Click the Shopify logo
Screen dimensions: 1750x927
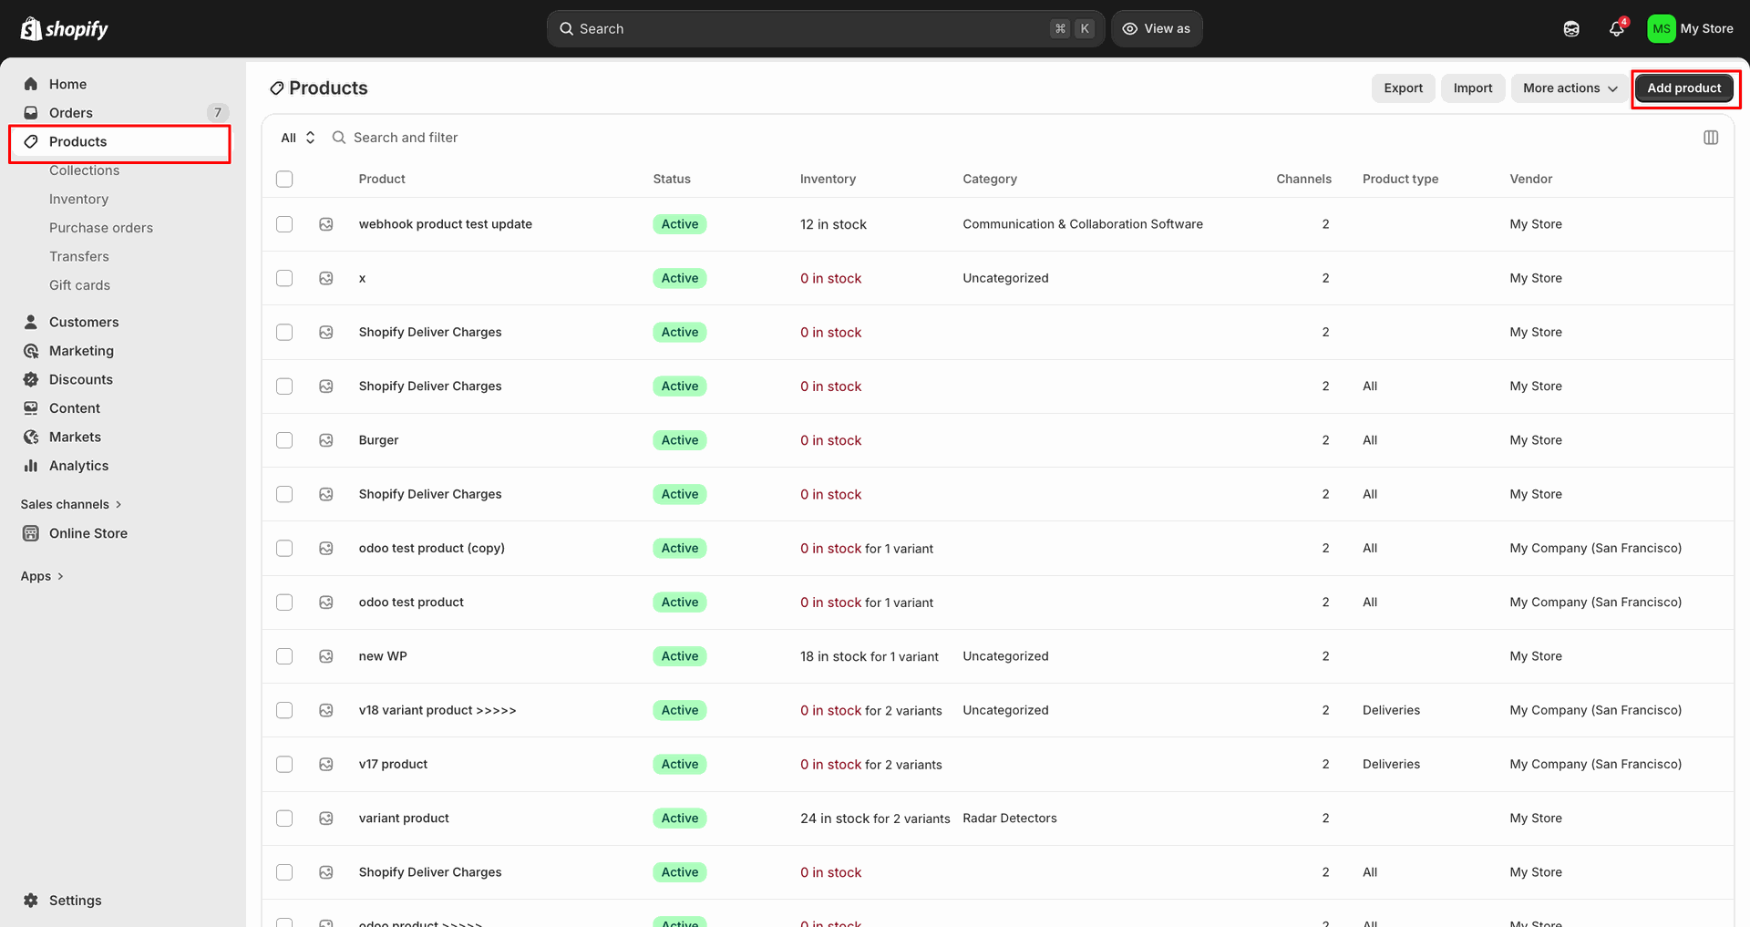click(64, 28)
